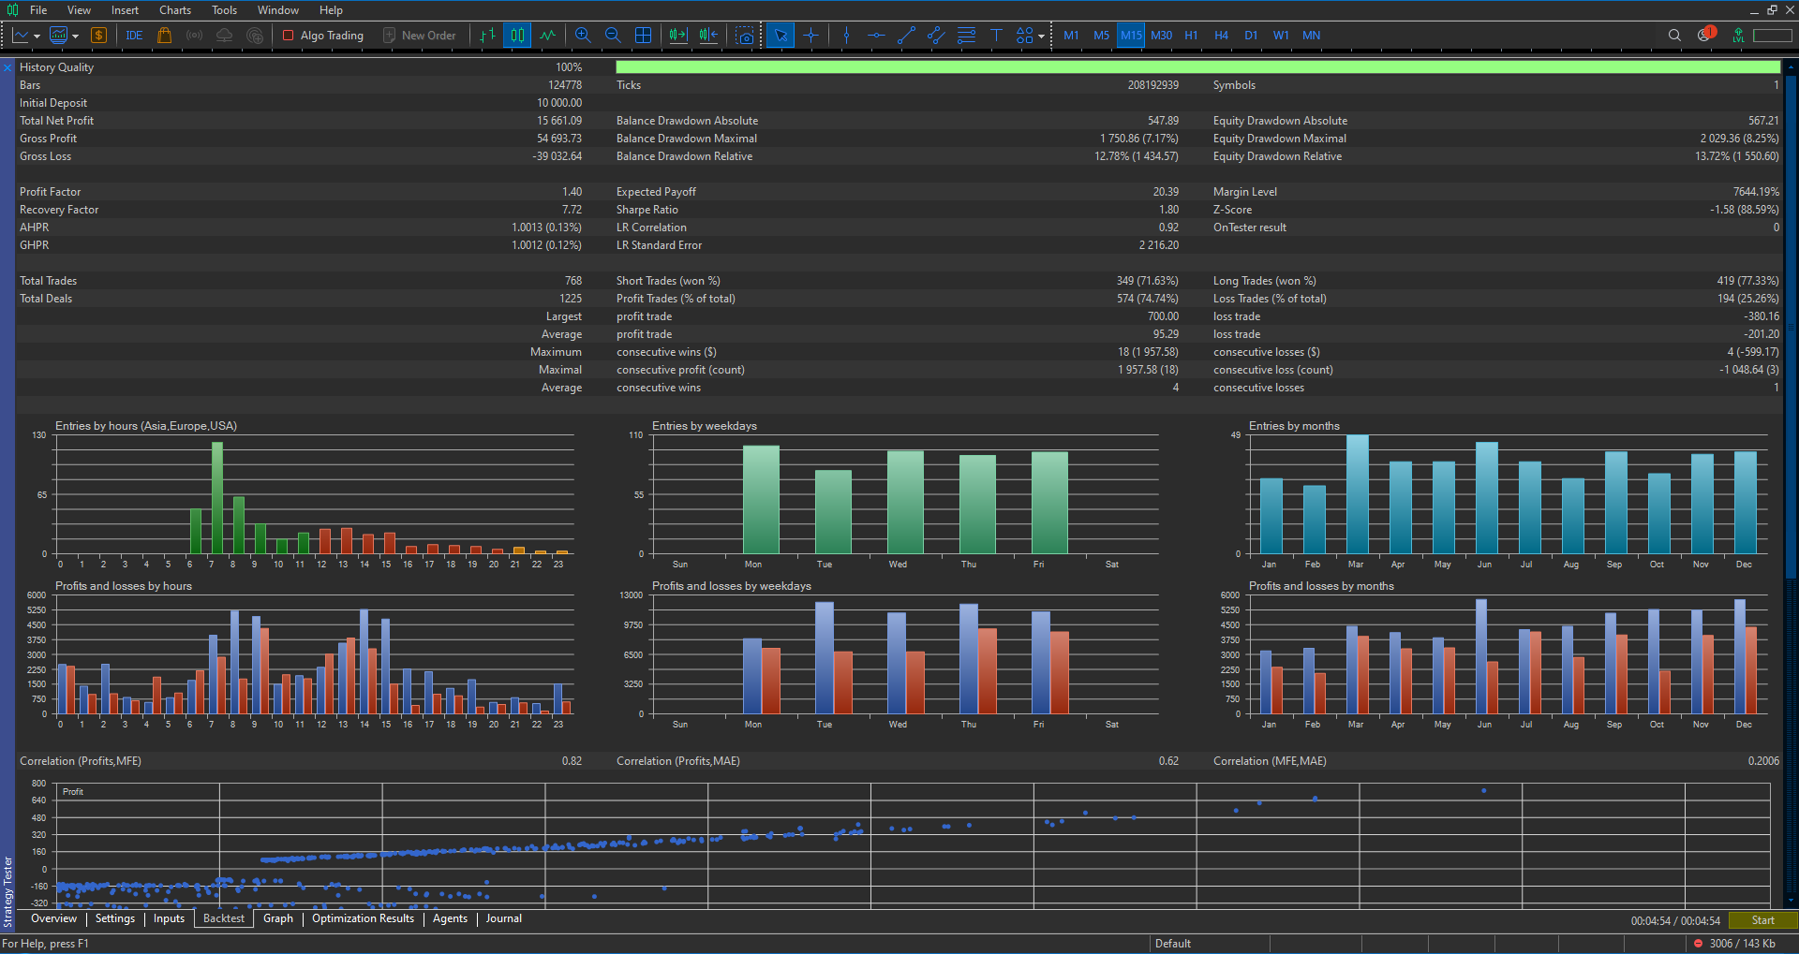
Task: Select the Text insertion tool icon
Action: click(x=997, y=35)
